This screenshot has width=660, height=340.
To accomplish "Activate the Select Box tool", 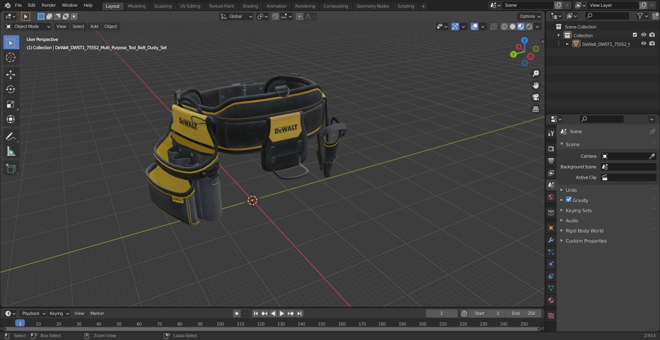I will coord(11,42).
